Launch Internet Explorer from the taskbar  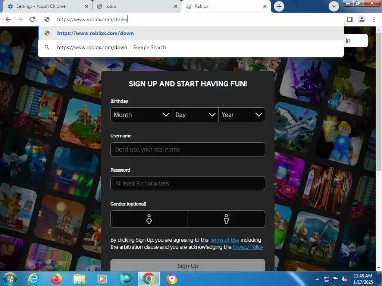click(x=33, y=279)
